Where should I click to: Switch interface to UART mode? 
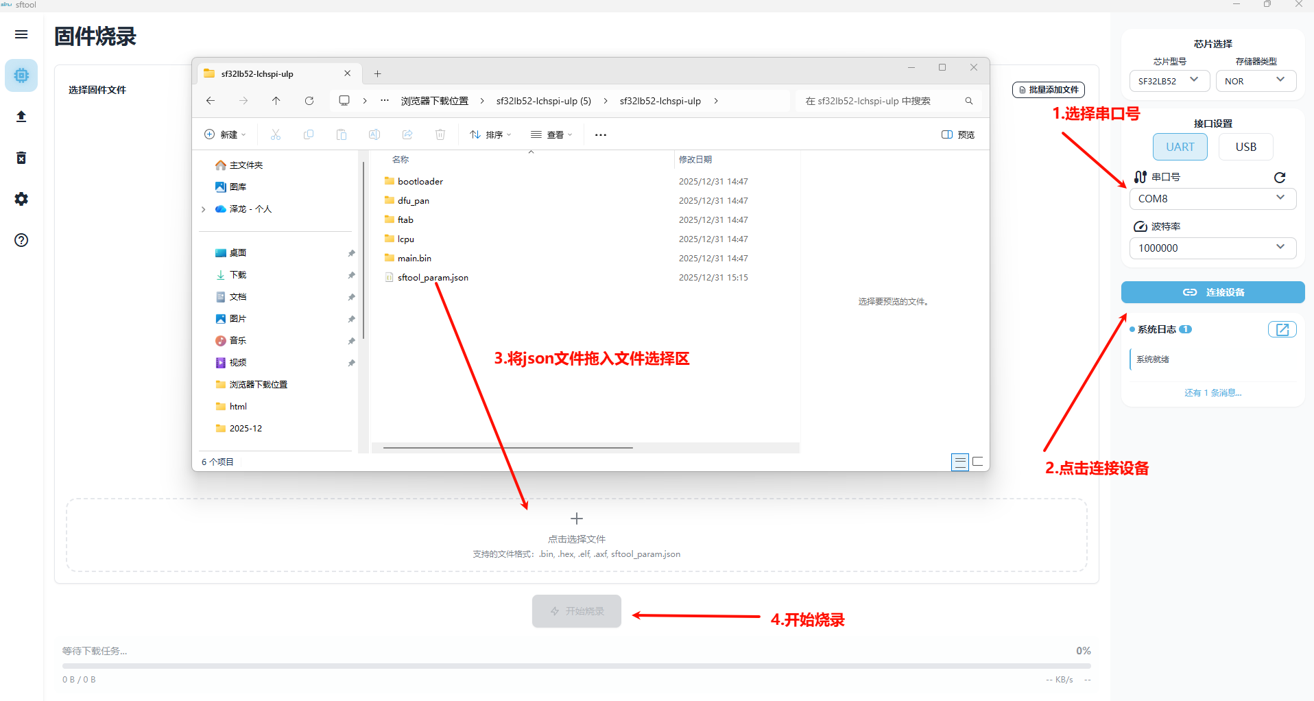1180,147
